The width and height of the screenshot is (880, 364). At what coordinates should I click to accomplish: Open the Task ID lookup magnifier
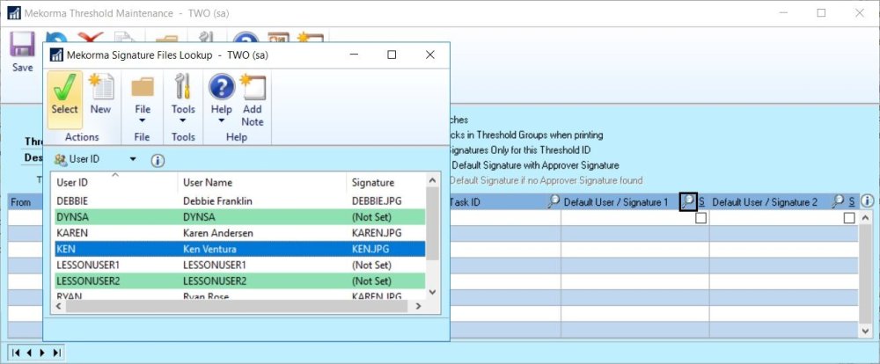pyautogui.click(x=554, y=201)
